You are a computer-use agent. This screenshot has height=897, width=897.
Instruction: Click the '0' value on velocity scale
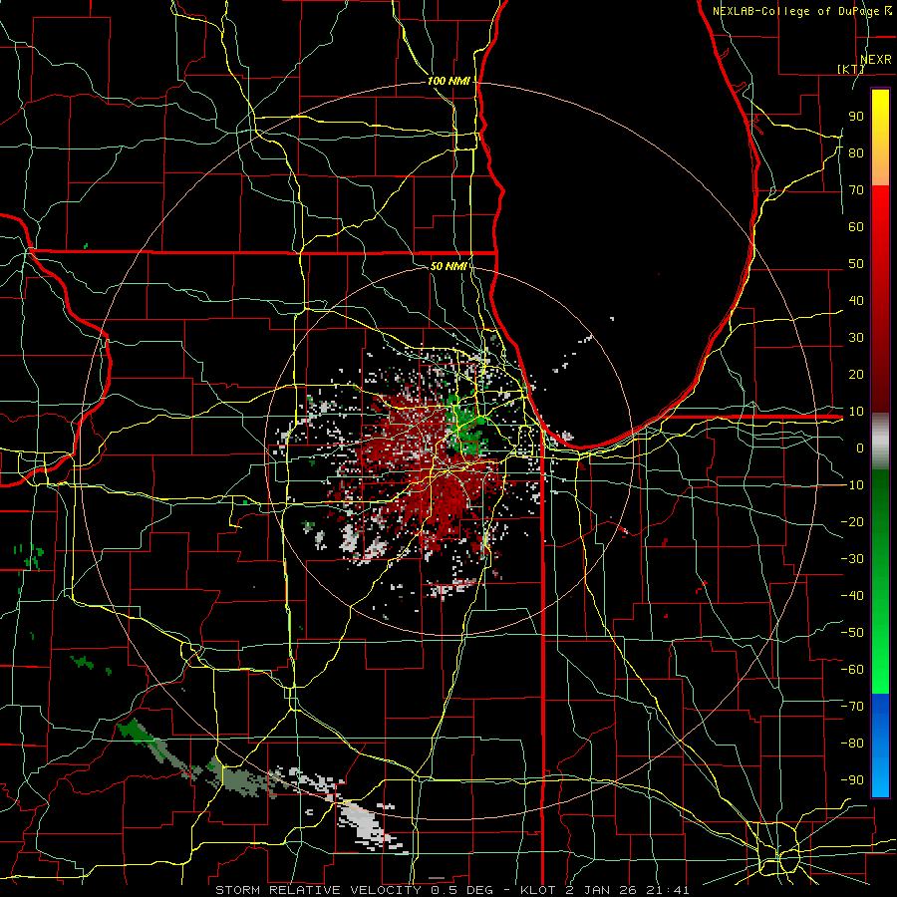pyautogui.click(x=860, y=448)
